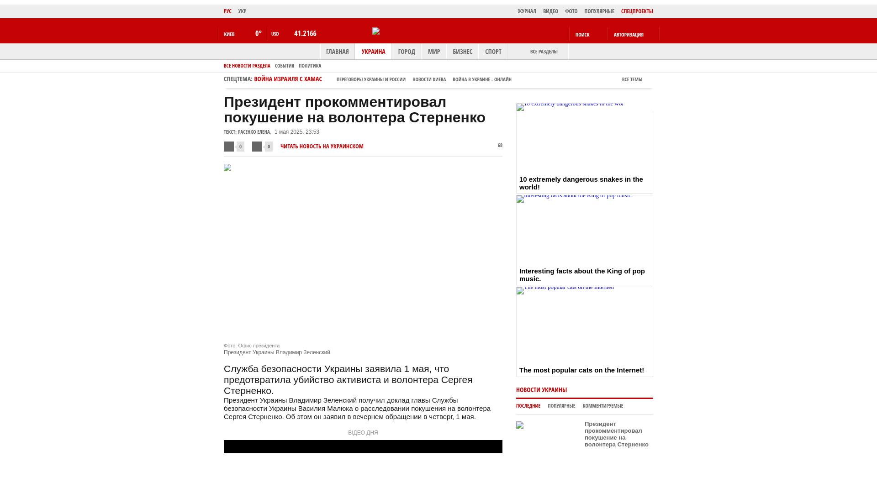Open АВТОРИЗАЦИЯ login button

tap(629, 35)
